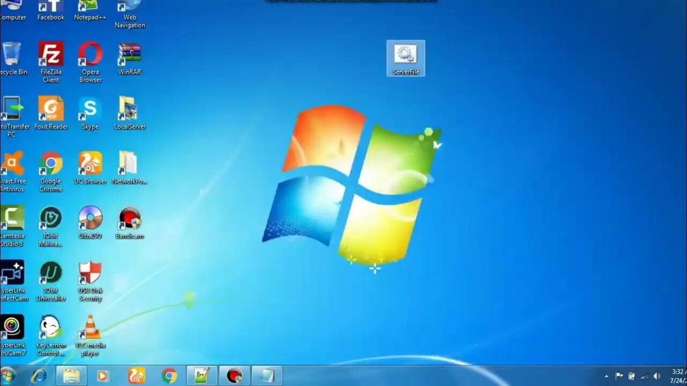Switch to the green notepad taskbar app
Image resolution: width=687 pixels, height=386 pixels.
pyautogui.click(x=202, y=376)
